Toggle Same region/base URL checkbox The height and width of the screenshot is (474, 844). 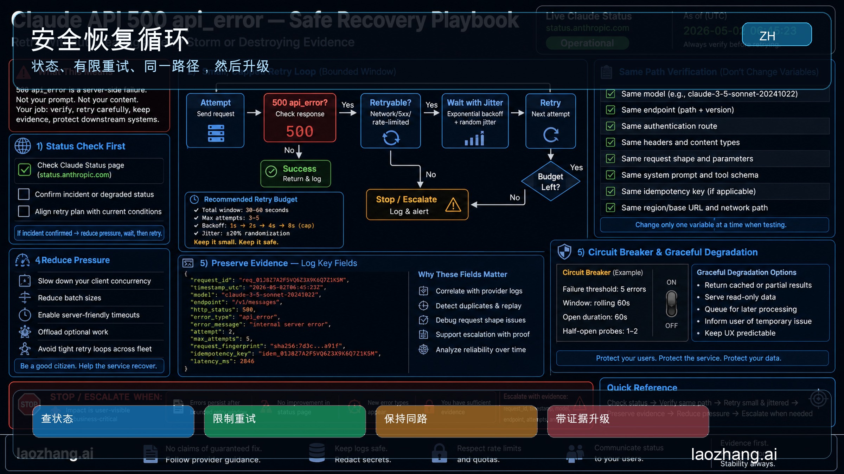[x=610, y=208]
